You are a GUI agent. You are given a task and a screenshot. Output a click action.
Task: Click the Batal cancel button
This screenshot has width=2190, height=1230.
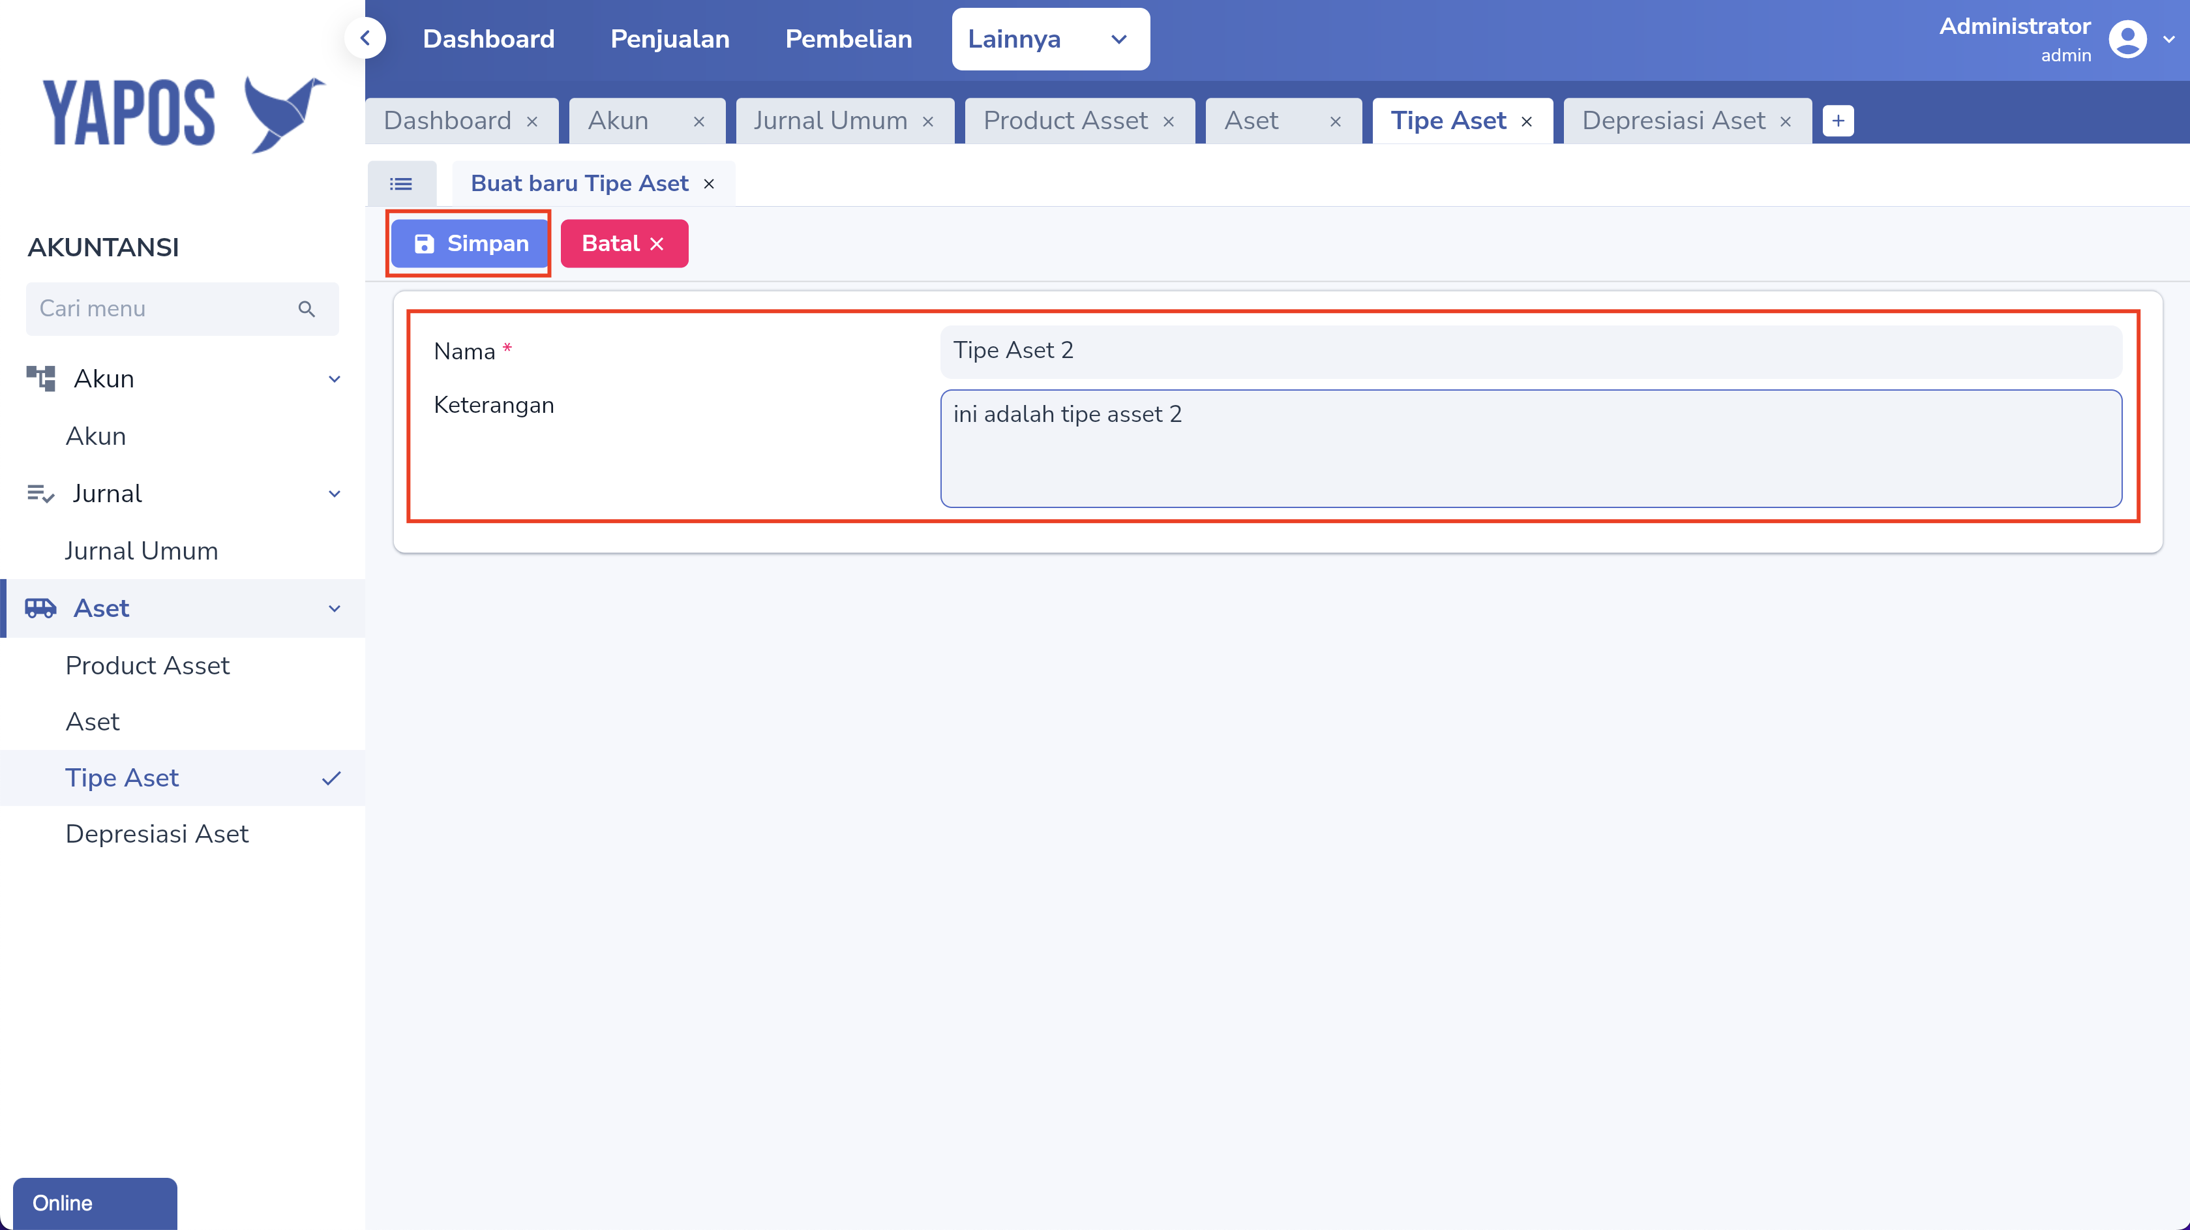(624, 244)
